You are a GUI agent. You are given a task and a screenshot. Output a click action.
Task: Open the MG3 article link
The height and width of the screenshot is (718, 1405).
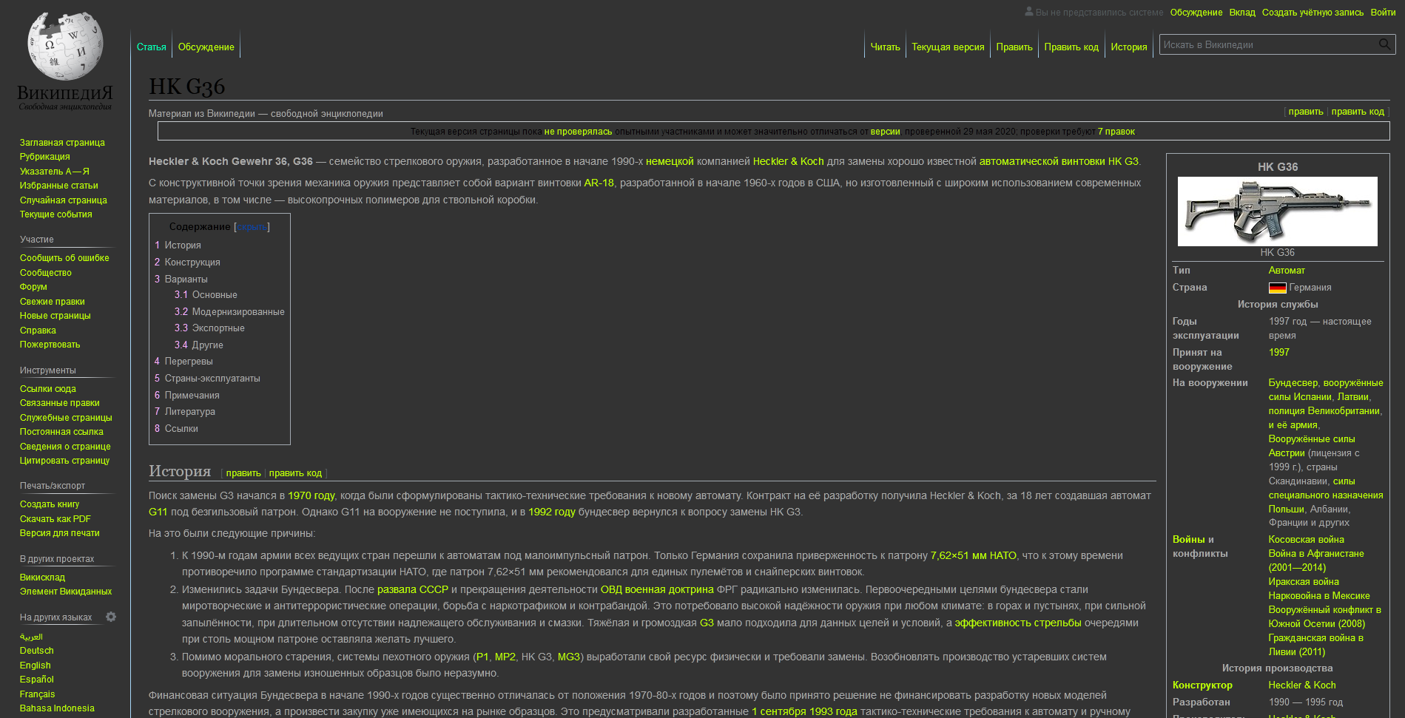[569, 657]
